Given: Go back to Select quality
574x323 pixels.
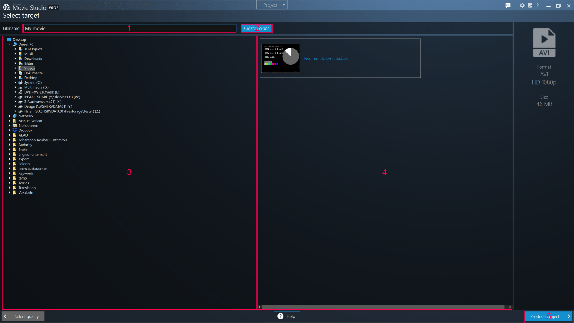Looking at the screenshot, I should pyautogui.click(x=23, y=316).
